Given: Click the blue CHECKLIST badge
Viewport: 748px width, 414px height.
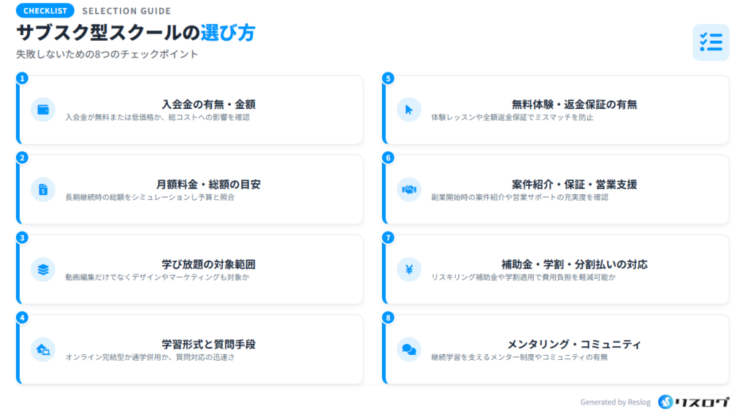Looking at the screenshot, I should point(45,11).
